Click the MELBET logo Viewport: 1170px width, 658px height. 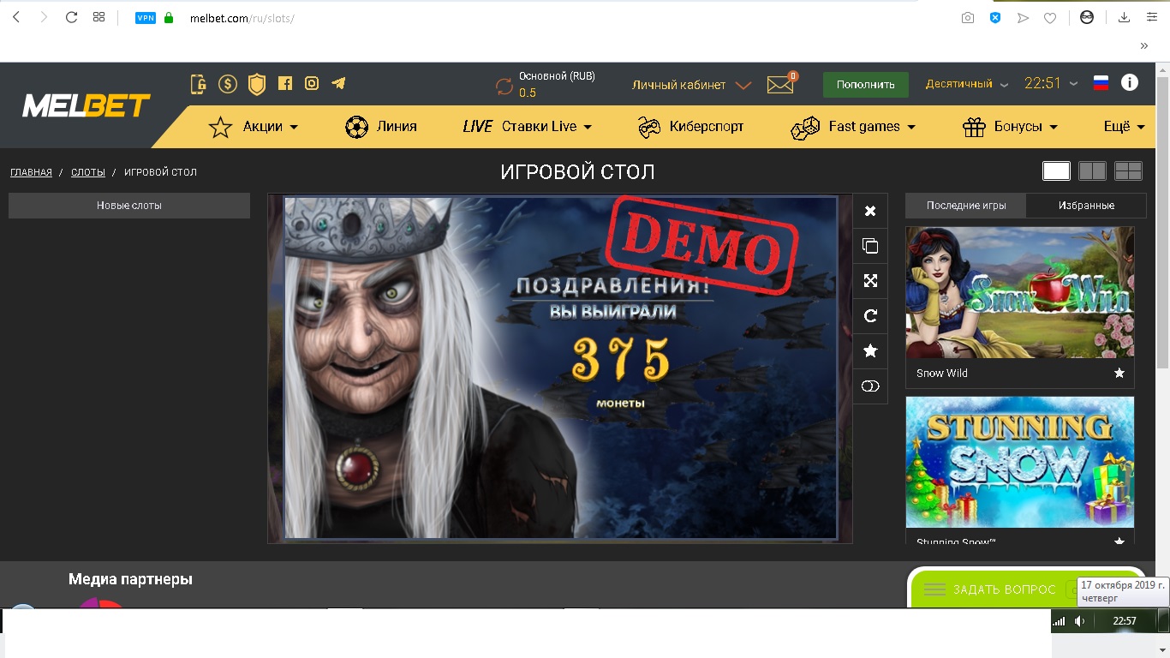[x=87, y=106]
